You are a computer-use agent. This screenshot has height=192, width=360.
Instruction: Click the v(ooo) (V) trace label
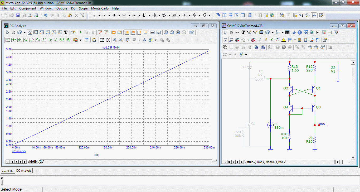(x=19, y=151)
